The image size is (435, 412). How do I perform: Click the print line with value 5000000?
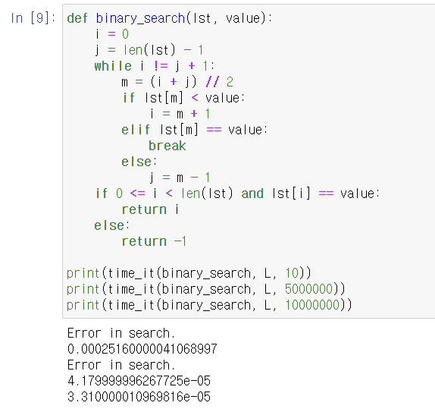coord(206,289)
